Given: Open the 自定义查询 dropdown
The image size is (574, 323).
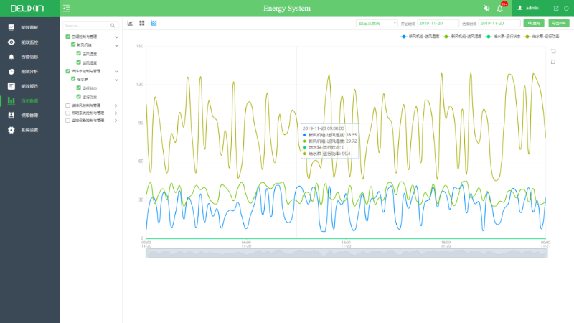Looking at the screenshot, I should (x=377, y=23).
